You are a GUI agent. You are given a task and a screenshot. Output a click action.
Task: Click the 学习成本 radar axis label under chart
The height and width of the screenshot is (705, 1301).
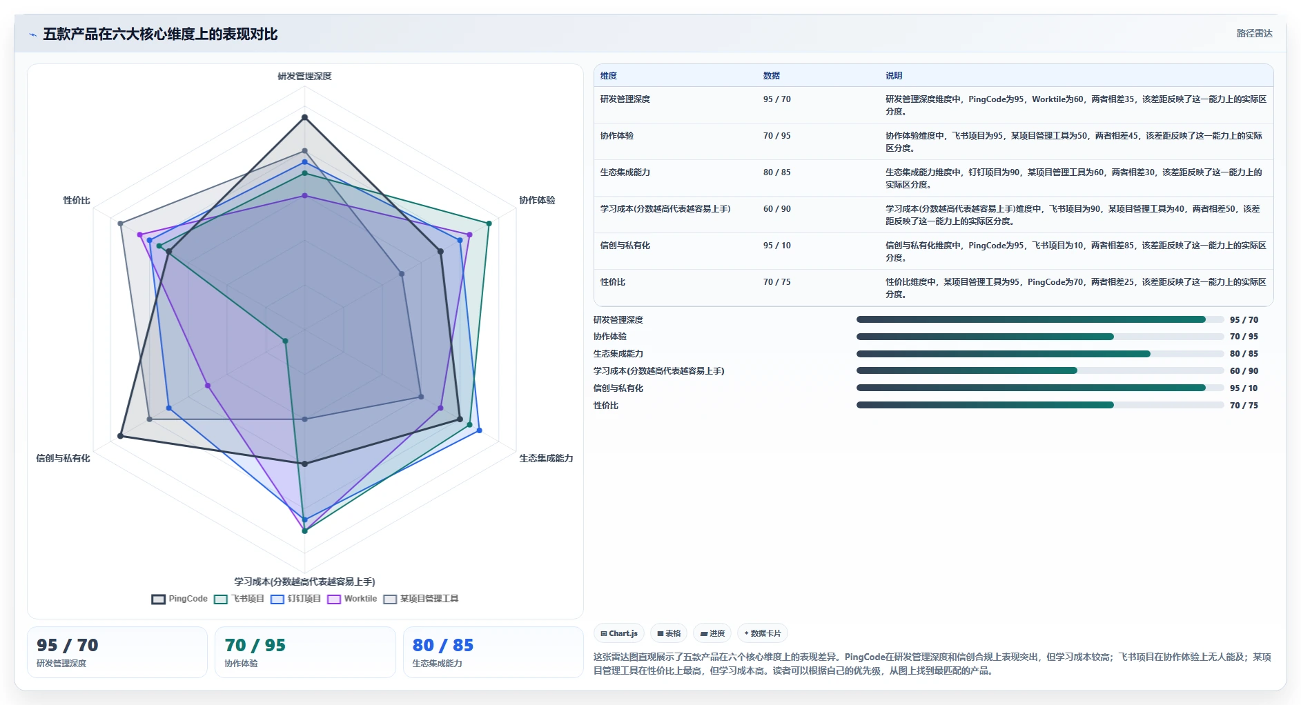pyautogui.click(x=304, y=582)
